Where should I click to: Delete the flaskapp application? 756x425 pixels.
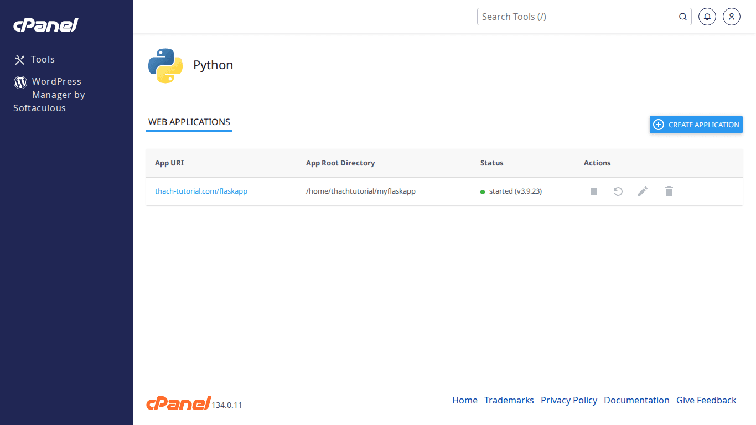(669, 191)
